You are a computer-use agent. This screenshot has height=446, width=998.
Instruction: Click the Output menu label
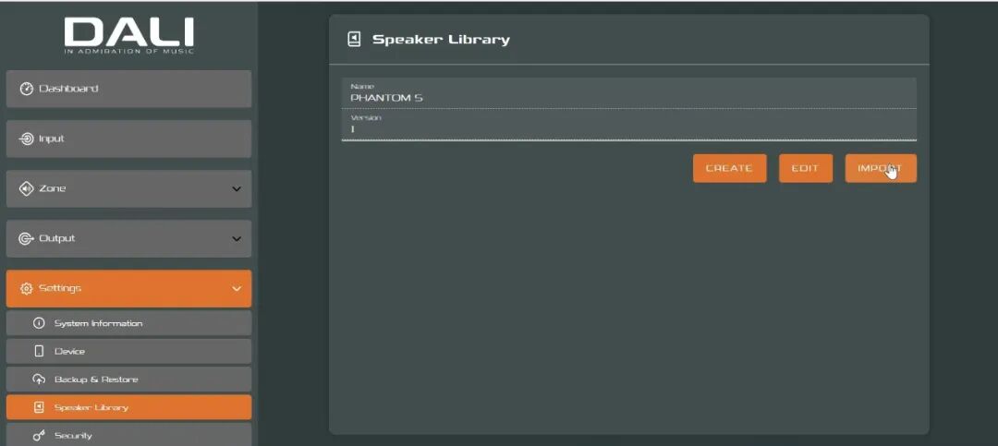pyautogui.click(x=56, y=238)
